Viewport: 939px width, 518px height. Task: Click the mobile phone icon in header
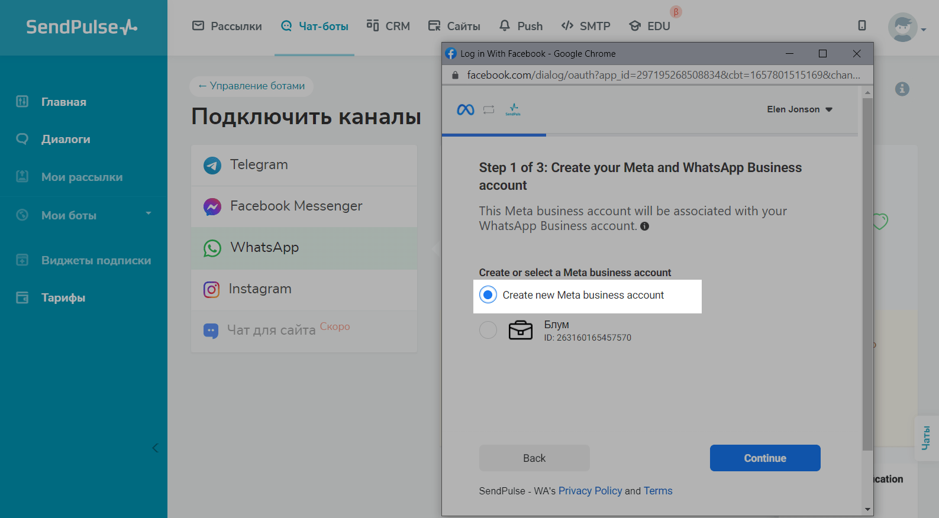(x=862, y=25)
